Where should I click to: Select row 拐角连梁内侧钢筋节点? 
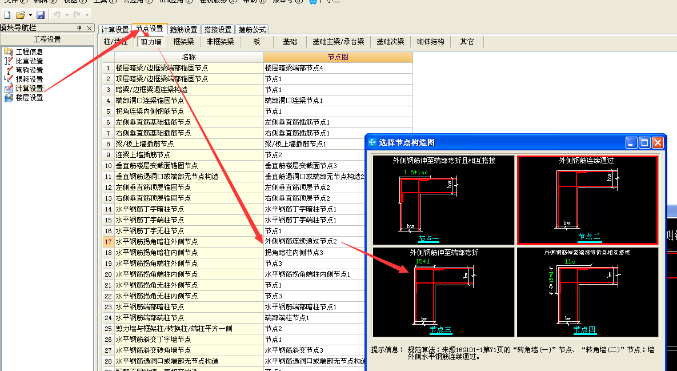(x=189, y=111)
